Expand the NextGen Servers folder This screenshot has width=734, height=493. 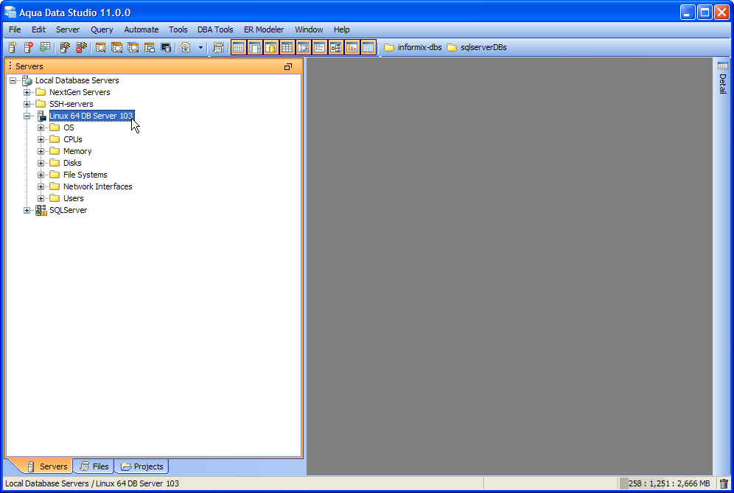27,92
